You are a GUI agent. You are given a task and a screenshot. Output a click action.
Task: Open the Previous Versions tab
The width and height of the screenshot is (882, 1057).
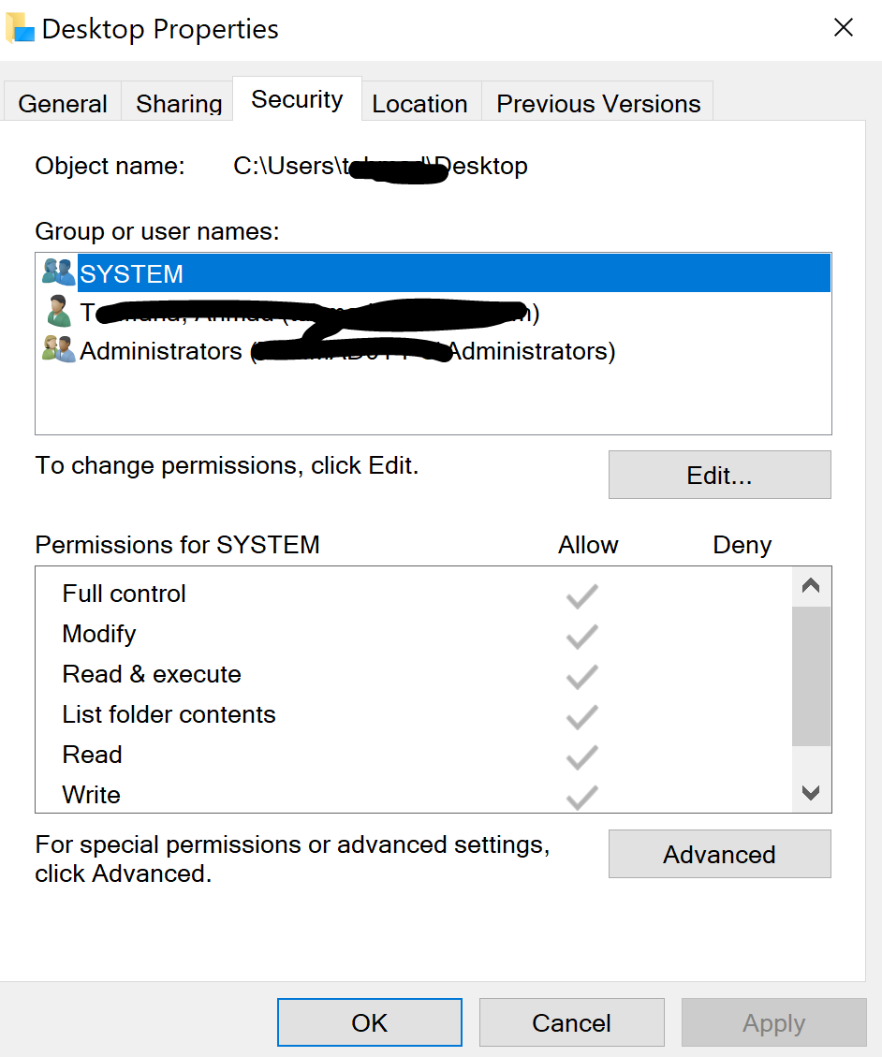pyautogui.click(x=598, y=103)
